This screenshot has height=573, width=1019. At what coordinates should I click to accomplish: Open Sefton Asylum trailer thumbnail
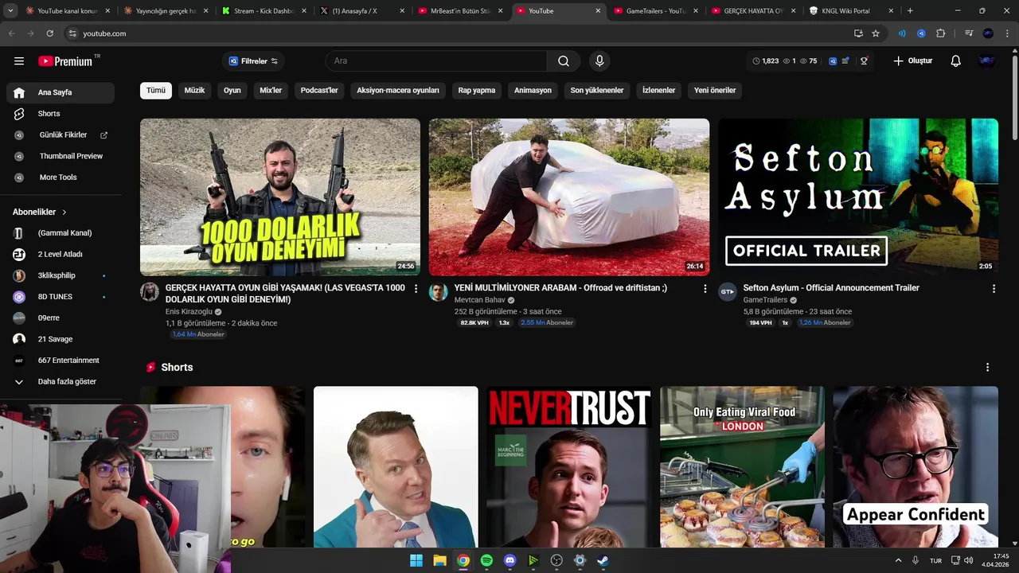coord(858,197)
